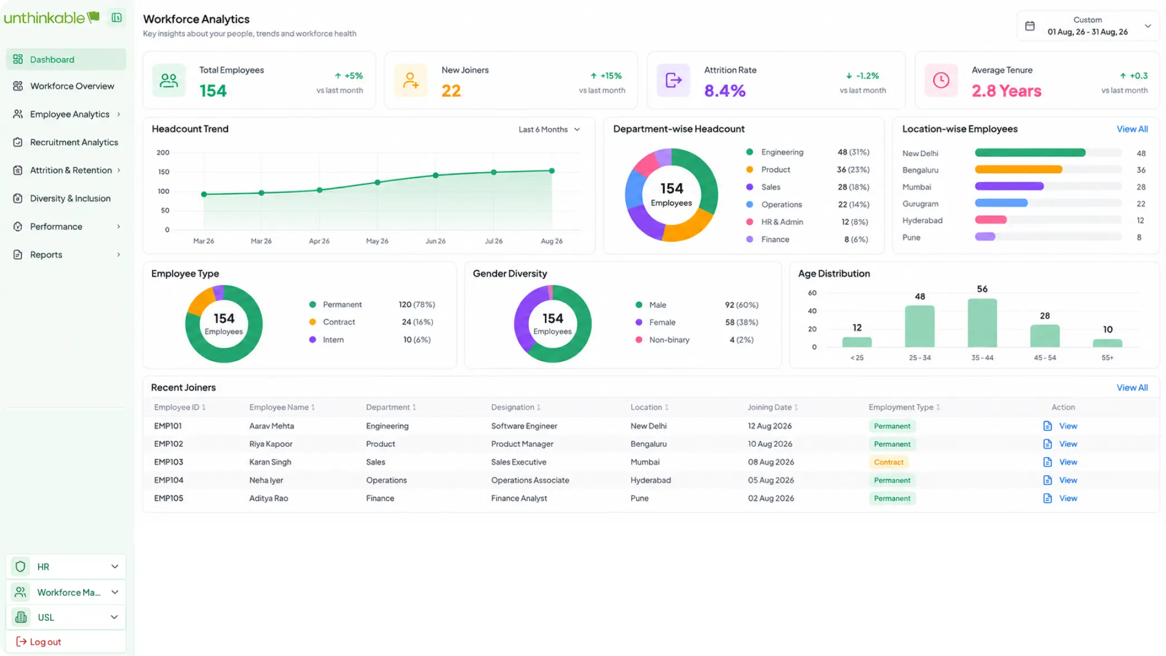Click the Engineering green legend dot

(x=749, y=152)
